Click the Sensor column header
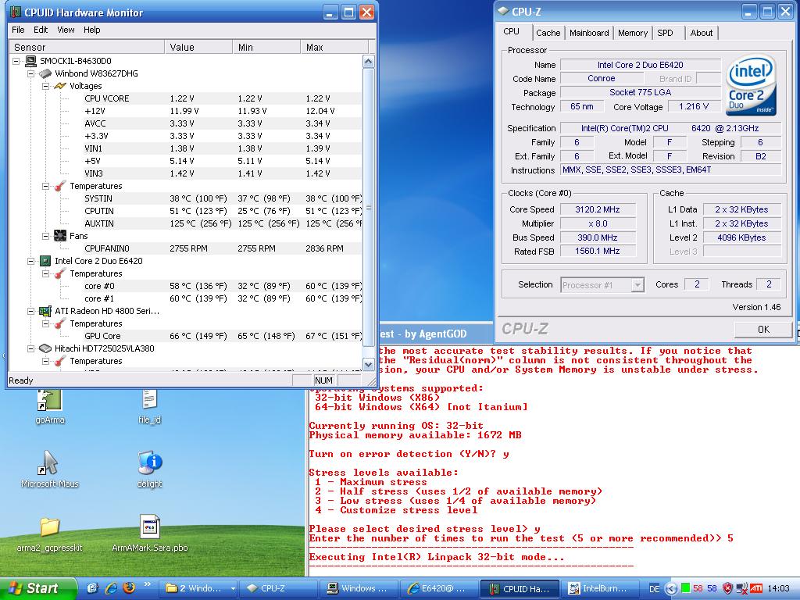This screenshot has width=800, height=600. [x=87, y=47]
